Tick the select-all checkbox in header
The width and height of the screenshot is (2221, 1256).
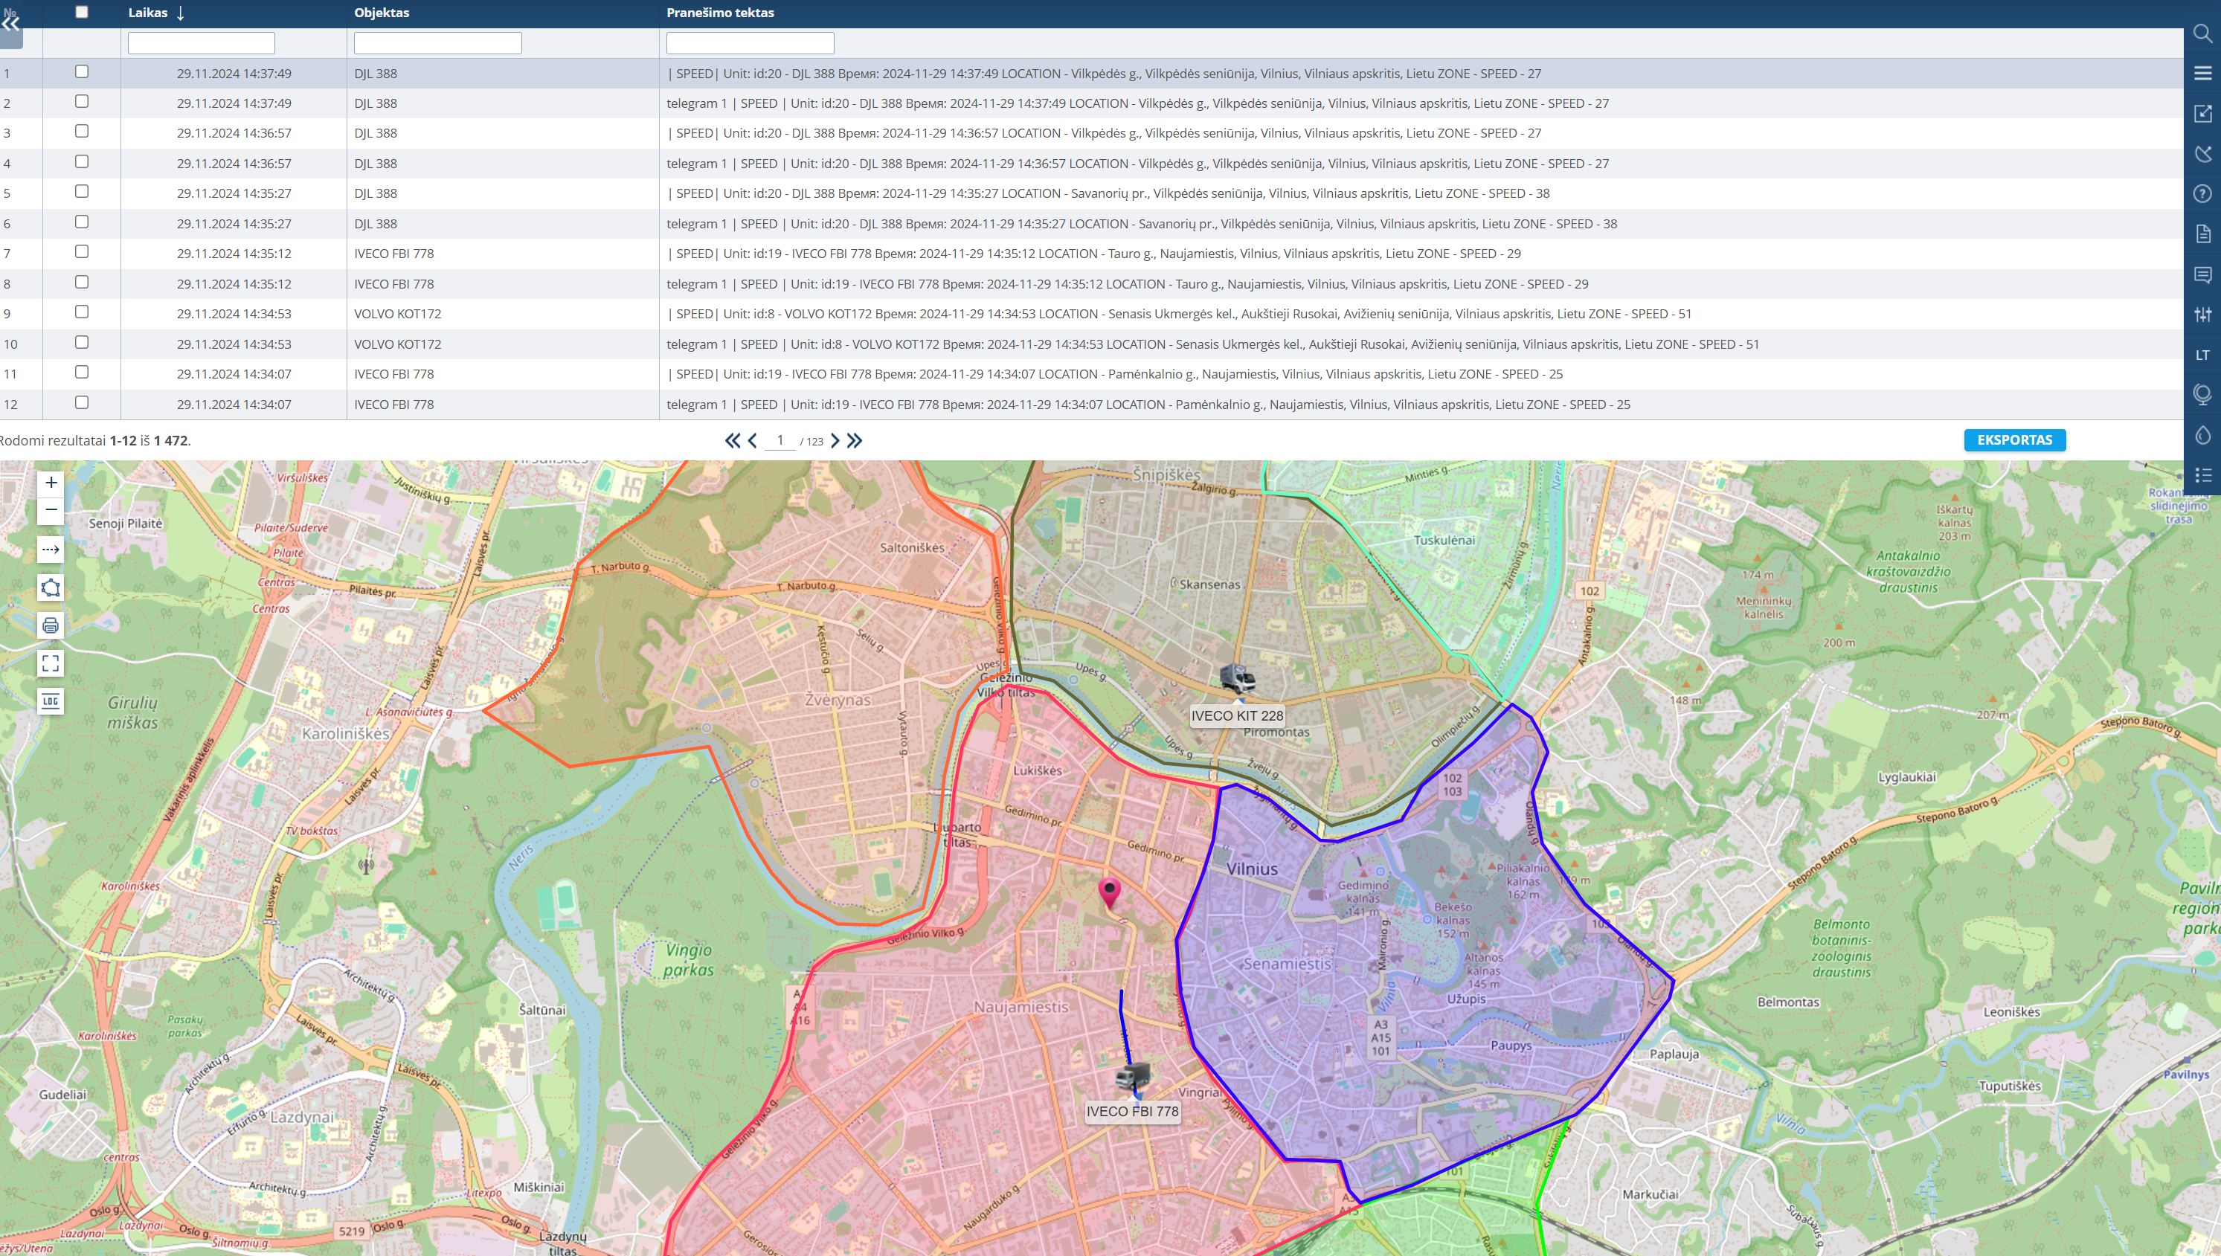pos(82,12)
